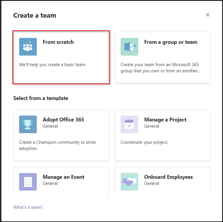Select the "Onboard Employees" template title
The width and height of the screenshot is (223, 222).
coord(168,177)
